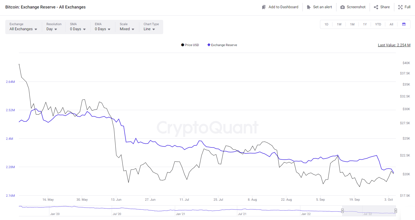Viewport: 415px width, 220px height.
Task: Click the Add to Dashboard label
Action: (x=283, y=7)
